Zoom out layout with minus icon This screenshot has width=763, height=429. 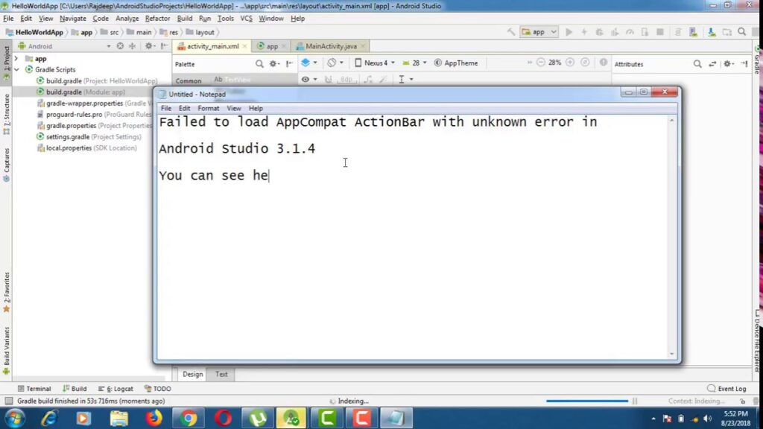coord(541,63)
